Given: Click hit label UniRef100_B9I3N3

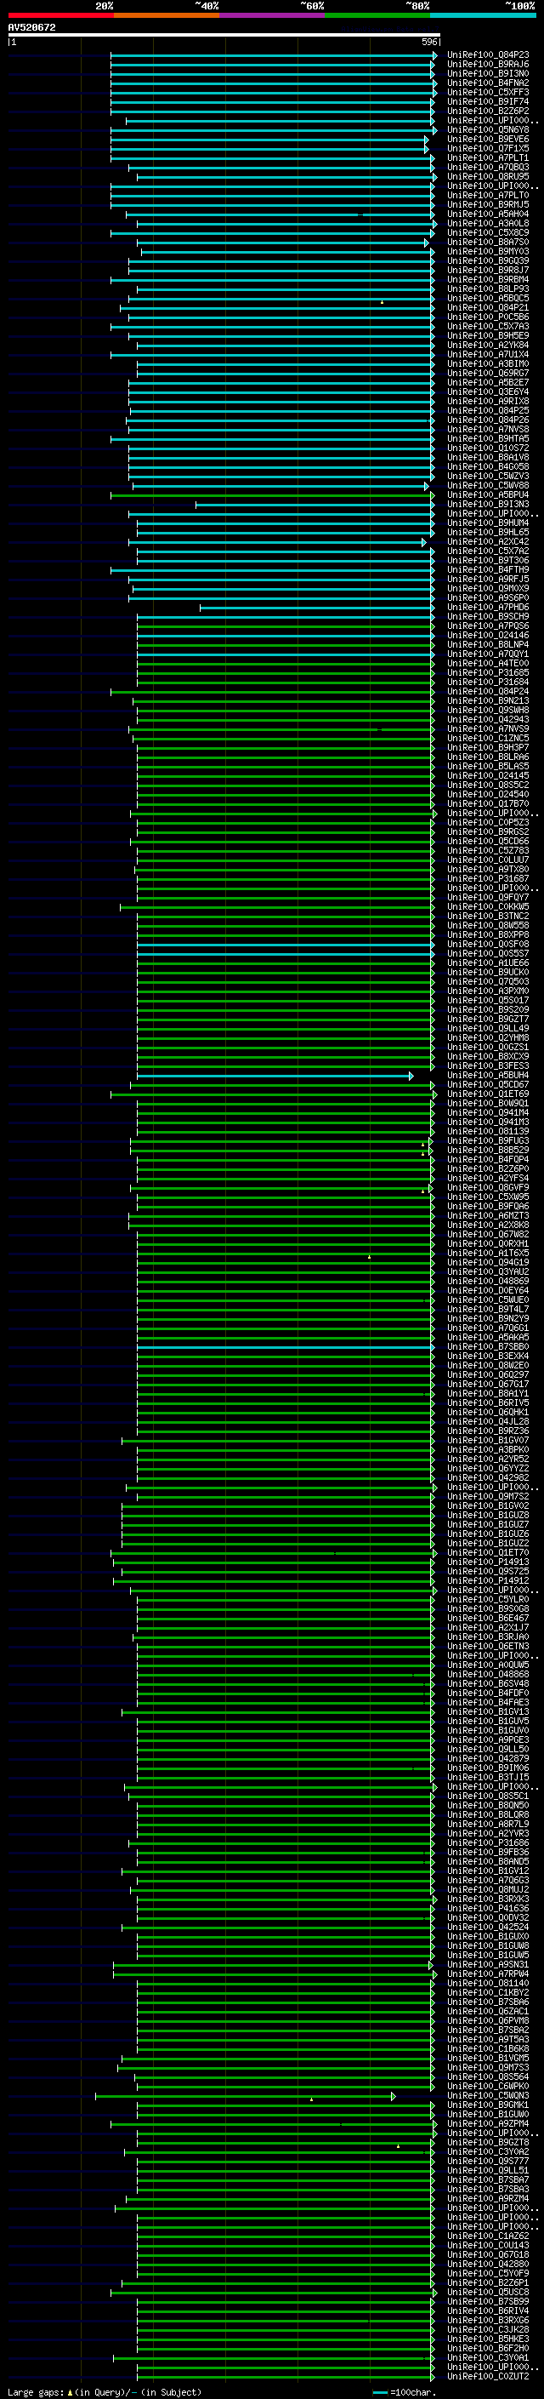Looking at the screenshot, I should click(x=488, y=504).
